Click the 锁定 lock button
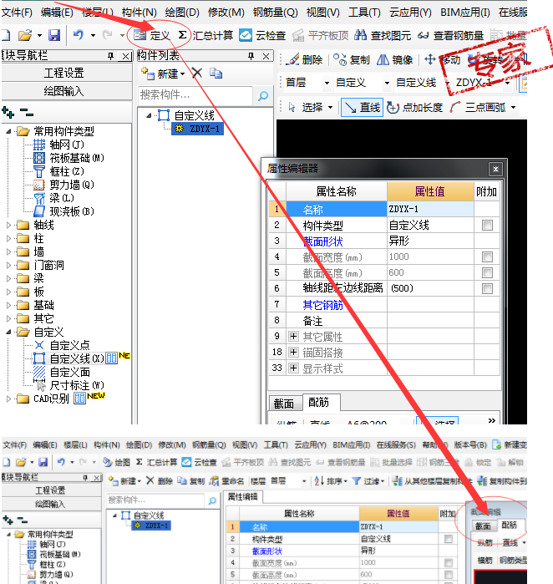Image resolution: width=553 pixels, height=584 pixels. (479, 462)
